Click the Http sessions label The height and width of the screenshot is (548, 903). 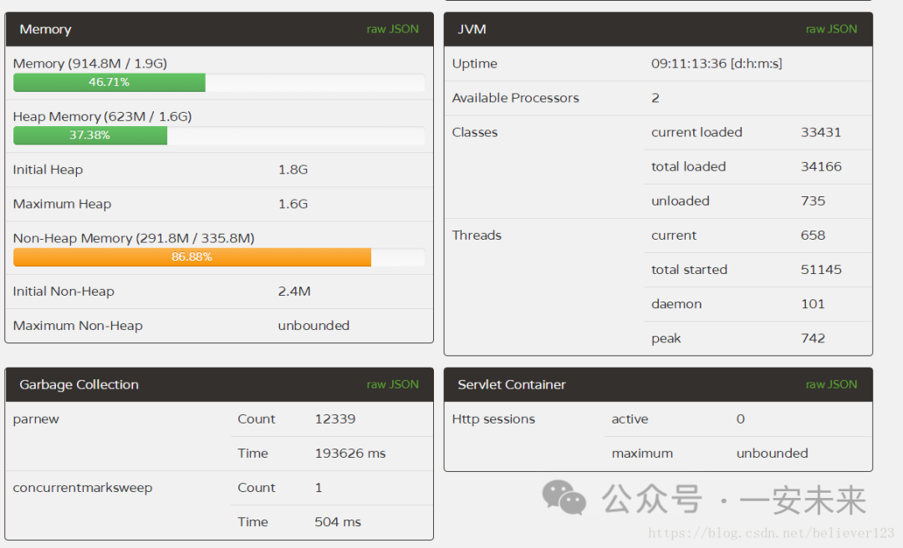coord(493,419)
